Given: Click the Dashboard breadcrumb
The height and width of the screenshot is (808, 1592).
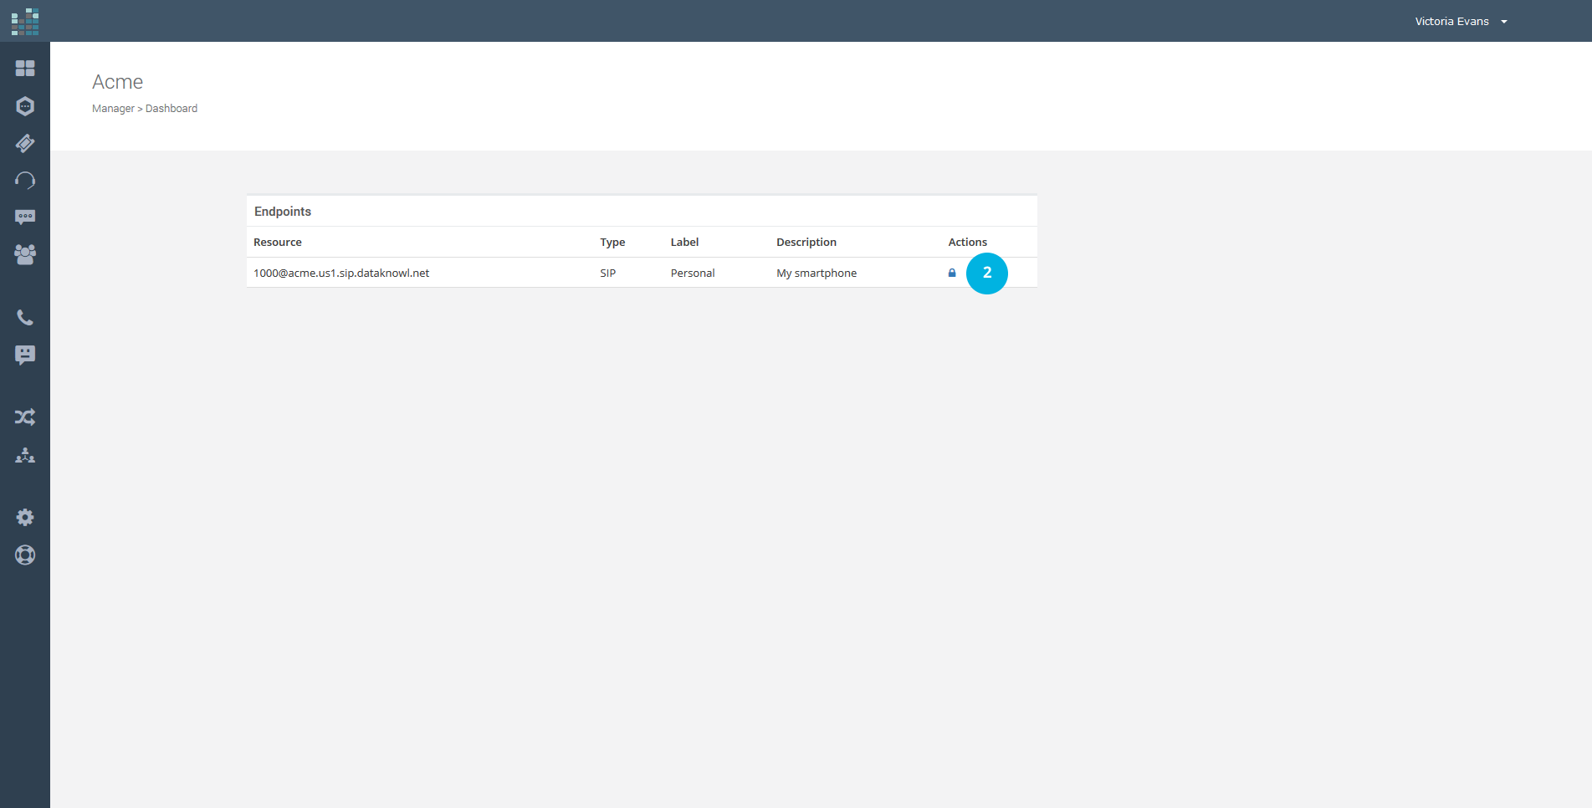Looking at the screenshot, I should [x=171, y=109].
